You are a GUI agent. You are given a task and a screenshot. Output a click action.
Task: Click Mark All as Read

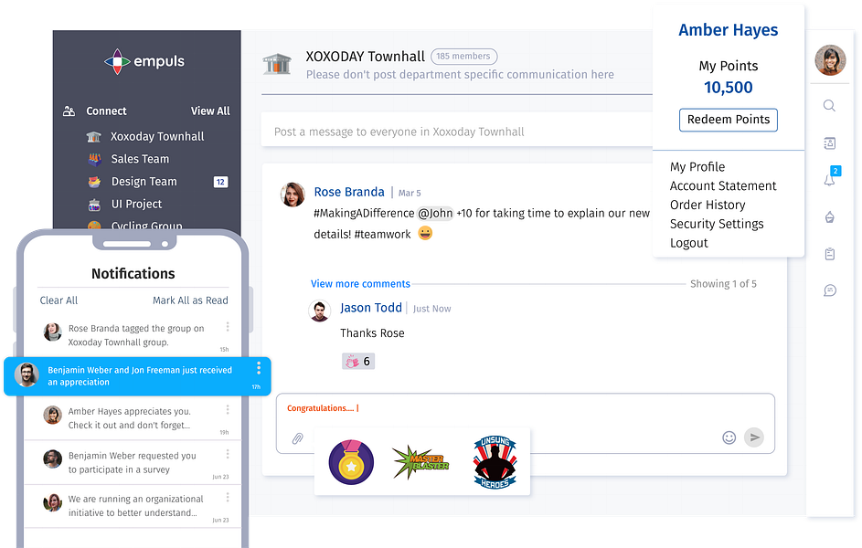coord(190,300)
